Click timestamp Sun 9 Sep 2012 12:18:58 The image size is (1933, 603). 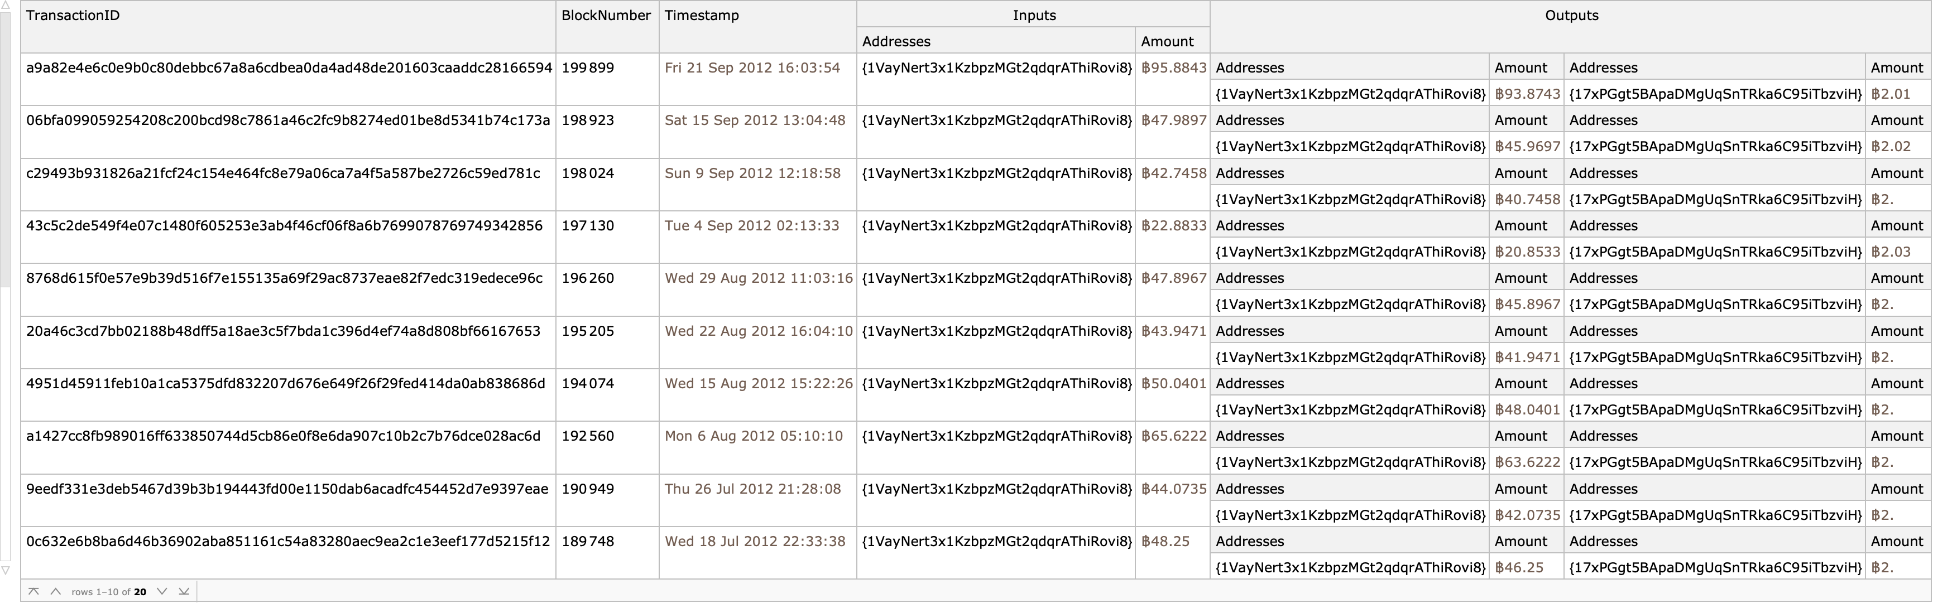pos(752,173)
